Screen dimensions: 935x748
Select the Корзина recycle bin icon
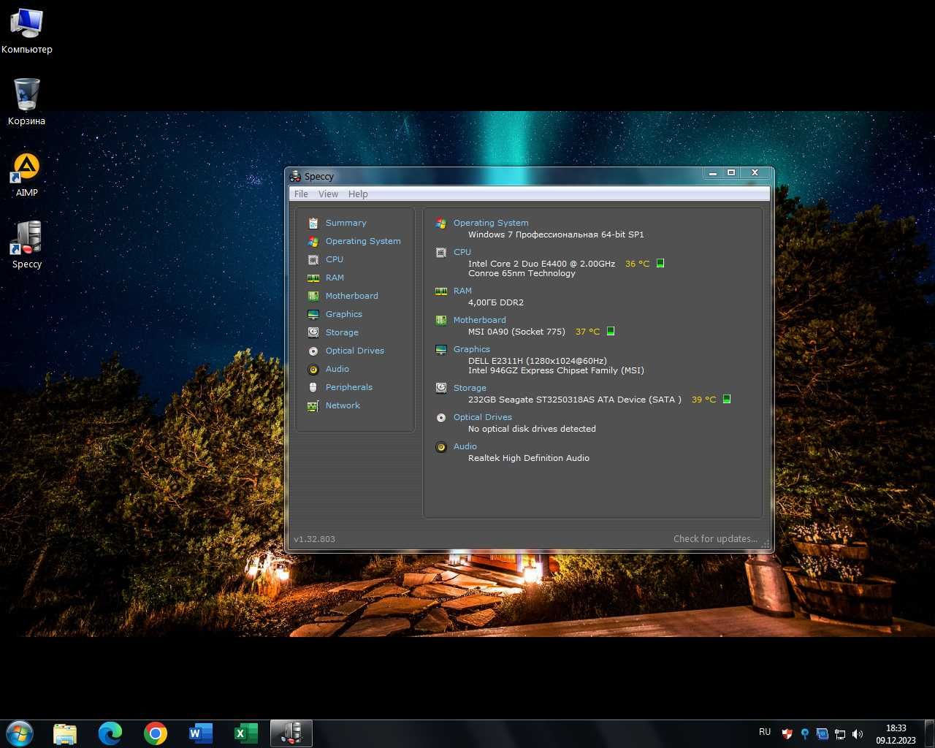coord(26,102)
